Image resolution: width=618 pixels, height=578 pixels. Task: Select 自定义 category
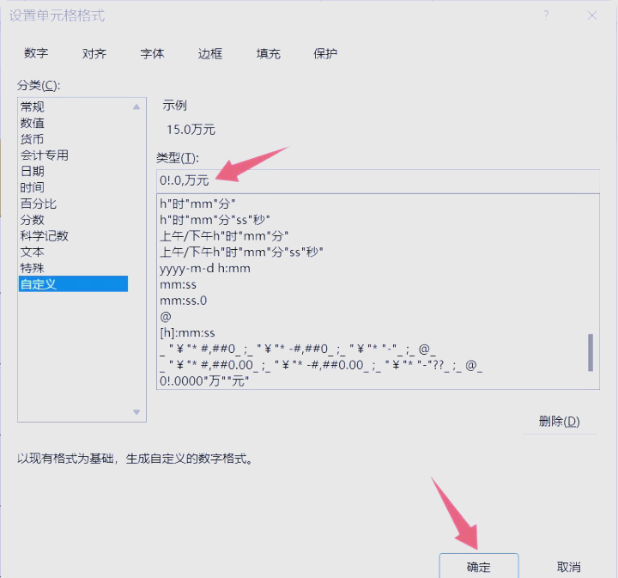tap(73, 284)
